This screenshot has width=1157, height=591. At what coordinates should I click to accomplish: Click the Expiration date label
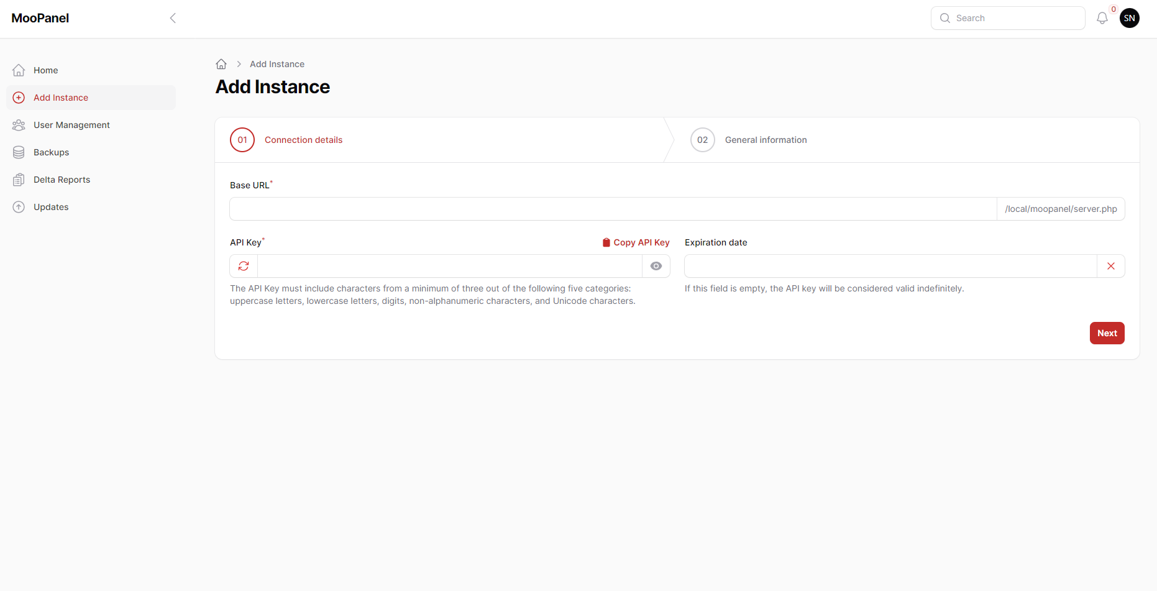pos(716,242)
